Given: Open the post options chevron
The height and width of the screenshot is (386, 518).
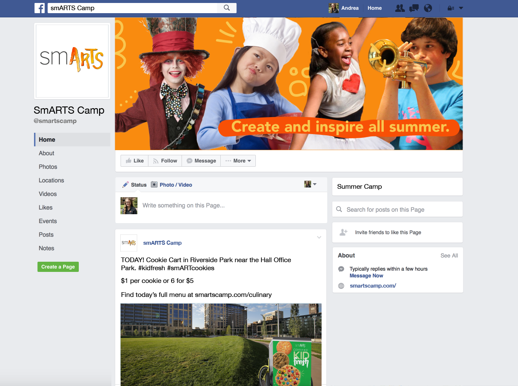Looking at the screenshot, I should (319, 238).
